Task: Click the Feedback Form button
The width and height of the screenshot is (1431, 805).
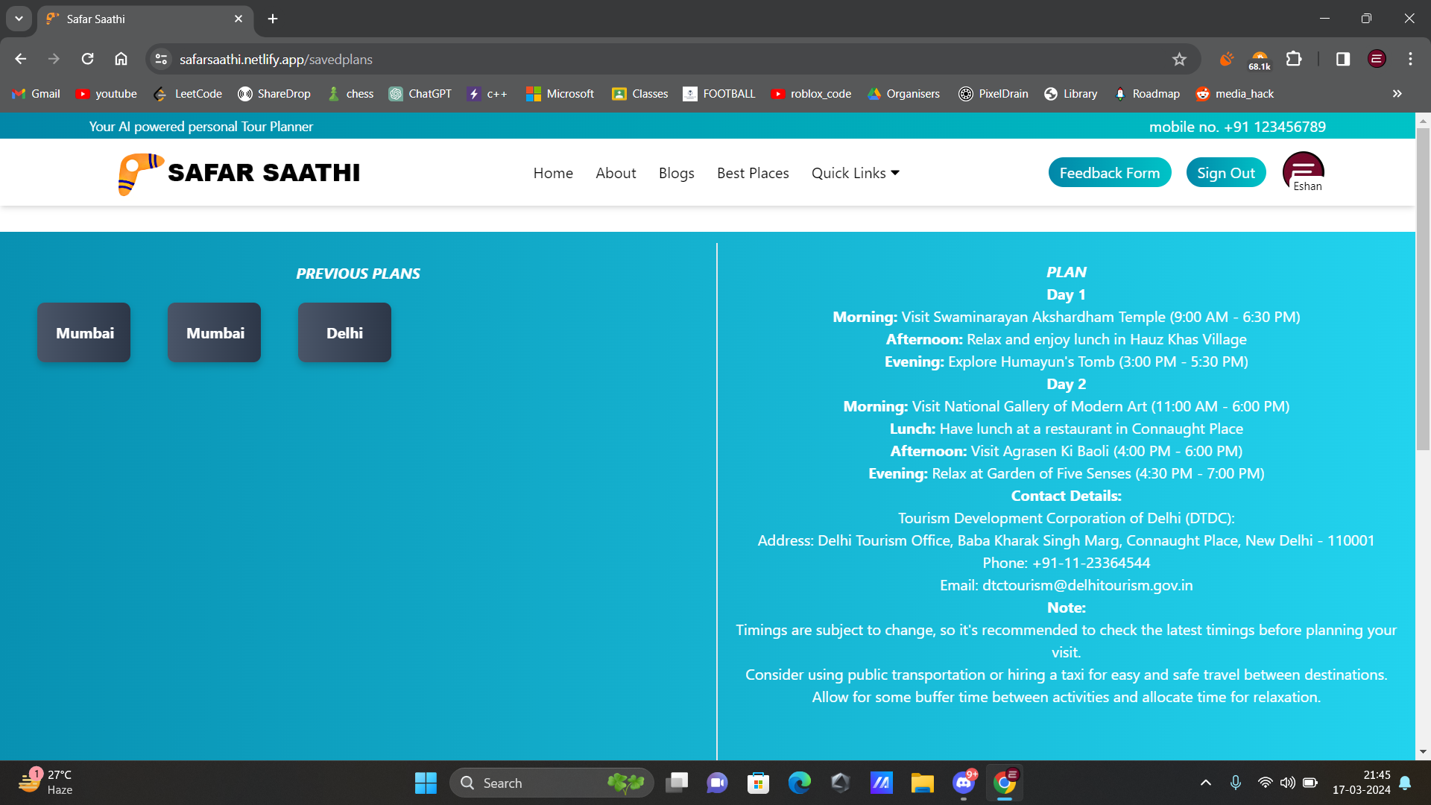Action: pyautogui.click(x=1109, y=173)
